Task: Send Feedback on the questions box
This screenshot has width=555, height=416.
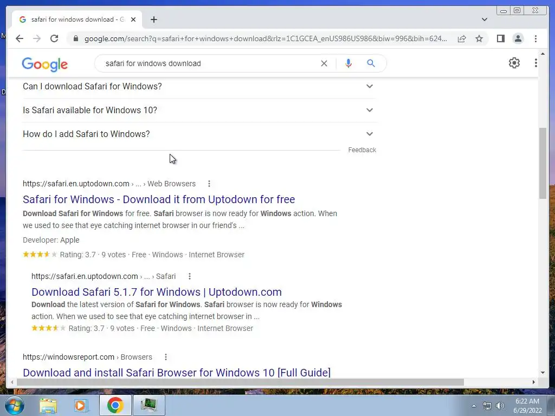Action: (362, 150)
